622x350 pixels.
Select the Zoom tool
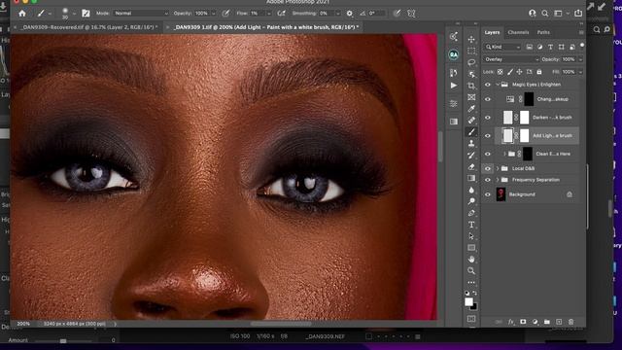pos(471,270)
